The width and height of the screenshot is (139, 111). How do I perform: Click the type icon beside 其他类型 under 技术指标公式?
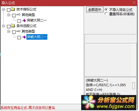[18, 15]
